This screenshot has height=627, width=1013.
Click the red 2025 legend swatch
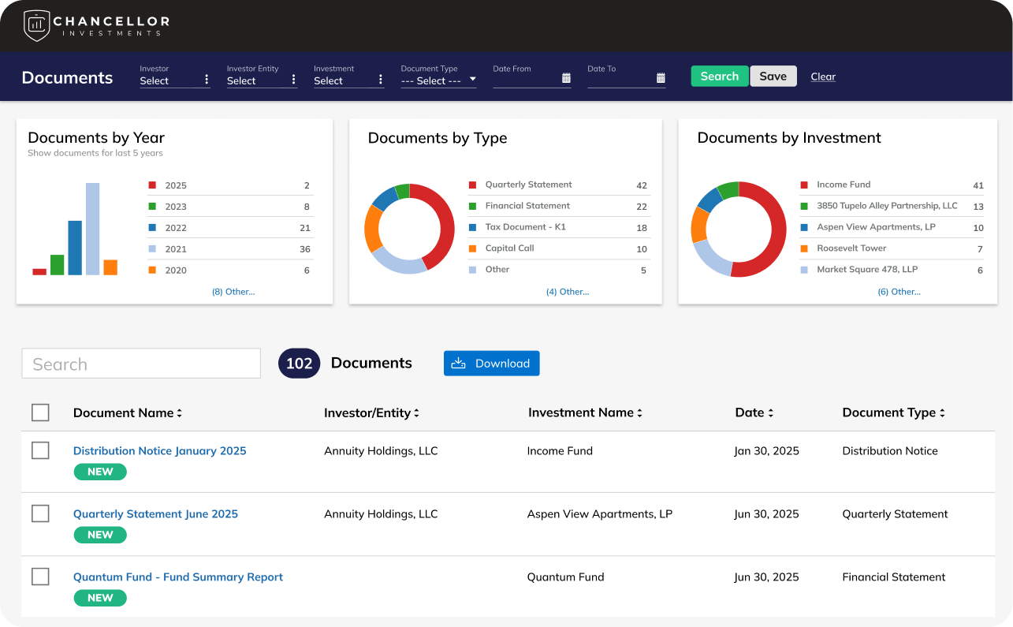pos(151,186)
